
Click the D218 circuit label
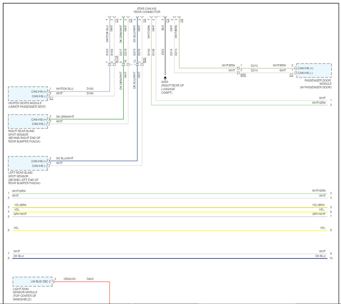[125, 52]
